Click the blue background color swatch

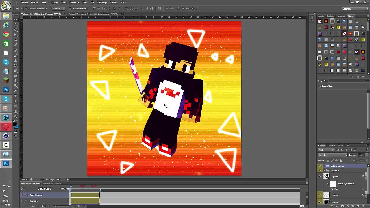point(16,127)
